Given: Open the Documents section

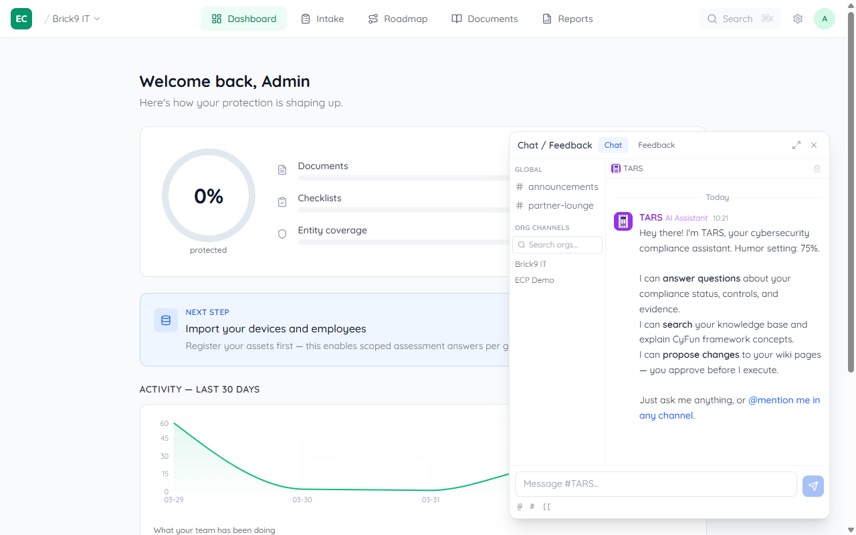Looking at the screenshot, I should [x=485, y=19].
